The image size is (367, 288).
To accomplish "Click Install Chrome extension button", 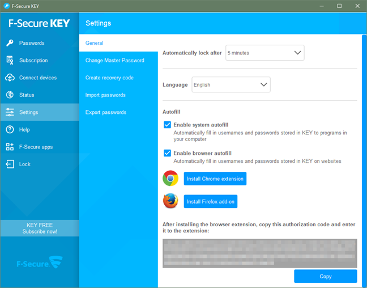I will pyautogui.click(x=215, y=179).
